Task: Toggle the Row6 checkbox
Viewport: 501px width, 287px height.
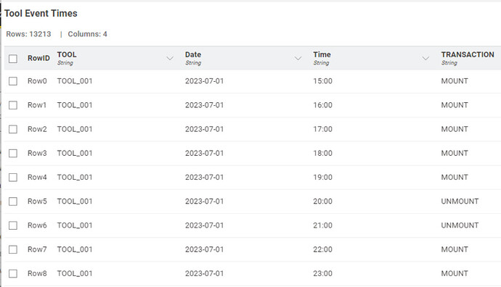Action: coord(13,225)
